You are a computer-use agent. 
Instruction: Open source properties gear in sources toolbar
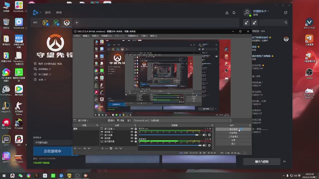(111, 148)
